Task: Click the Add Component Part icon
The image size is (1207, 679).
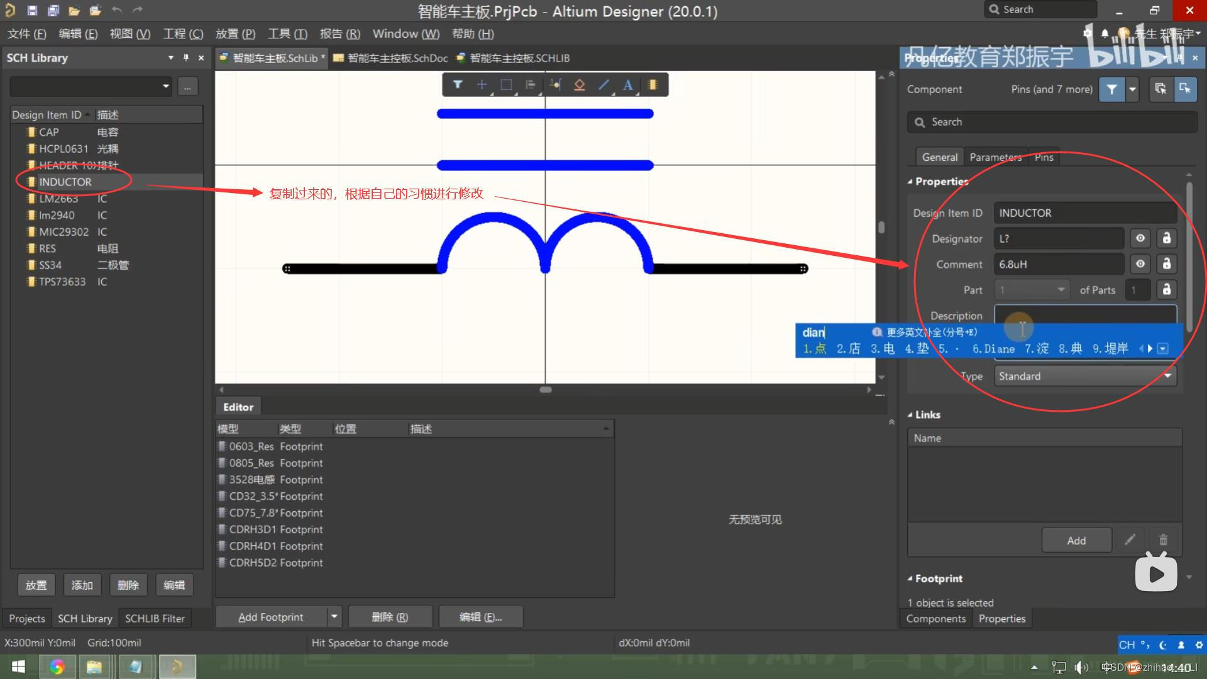Action: point(653,85)
